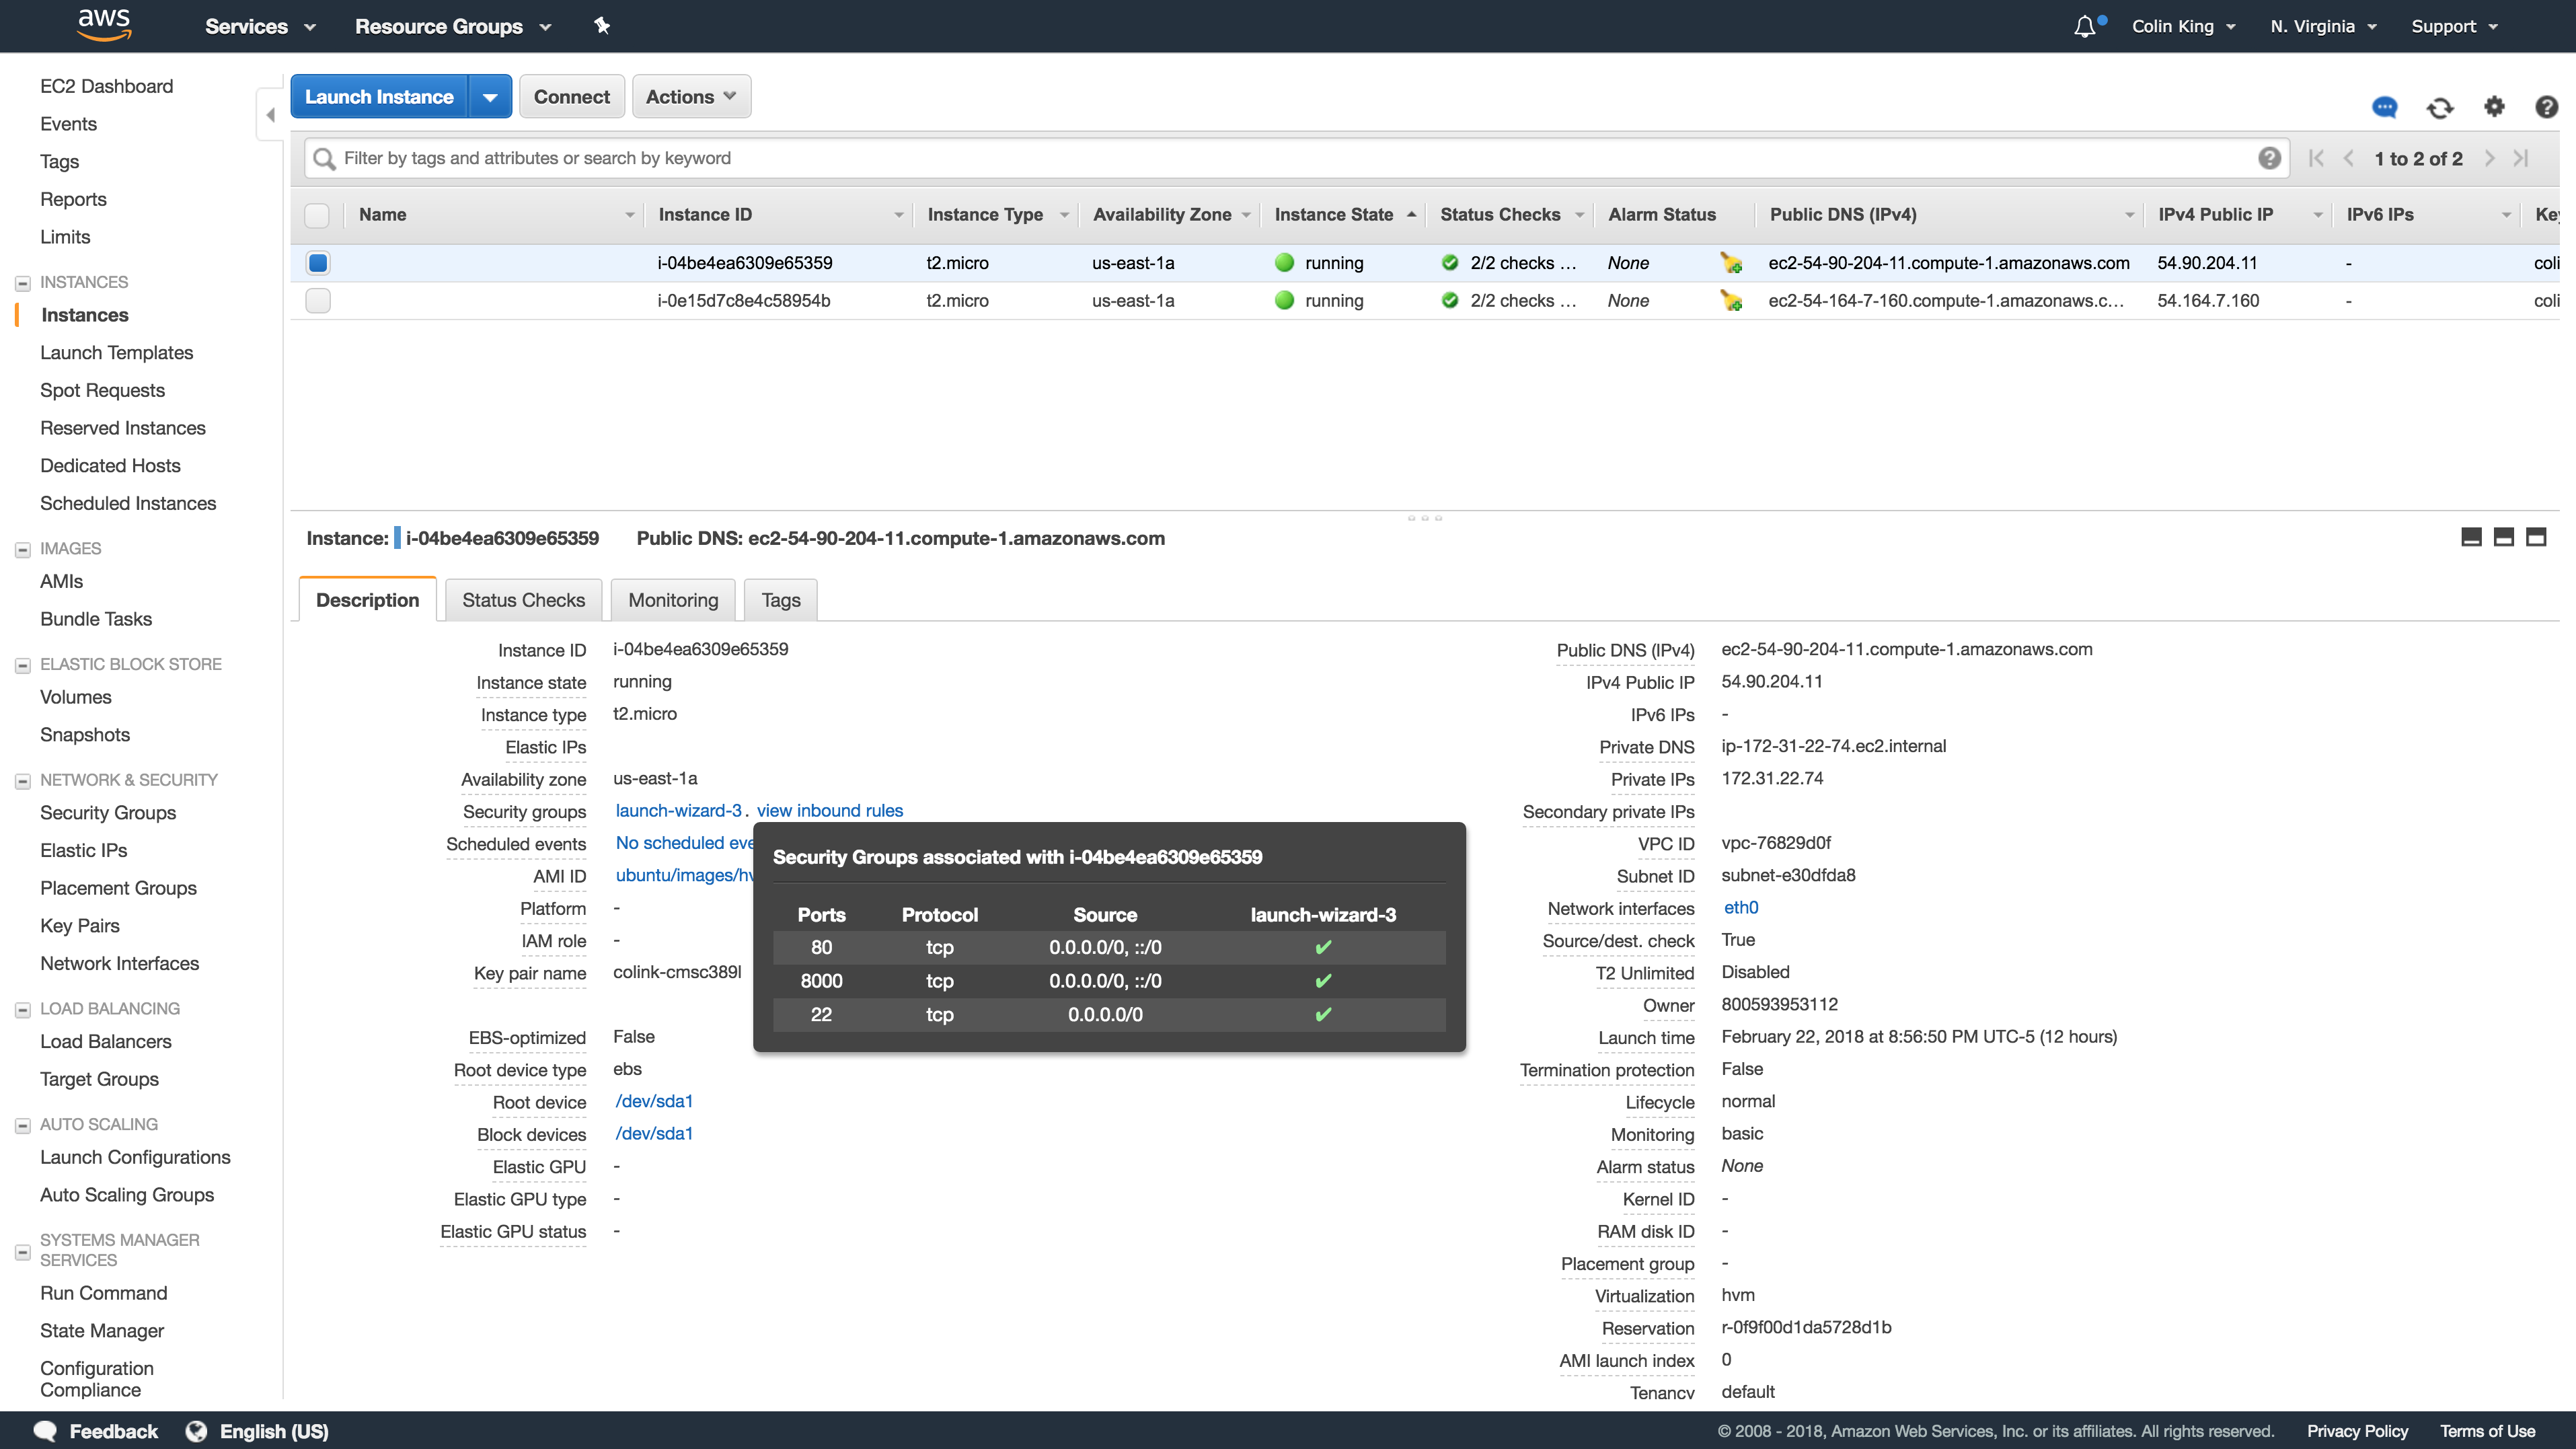Click the launch-wizard-3 security group link

pyautogui.click(x=678, y=811)
